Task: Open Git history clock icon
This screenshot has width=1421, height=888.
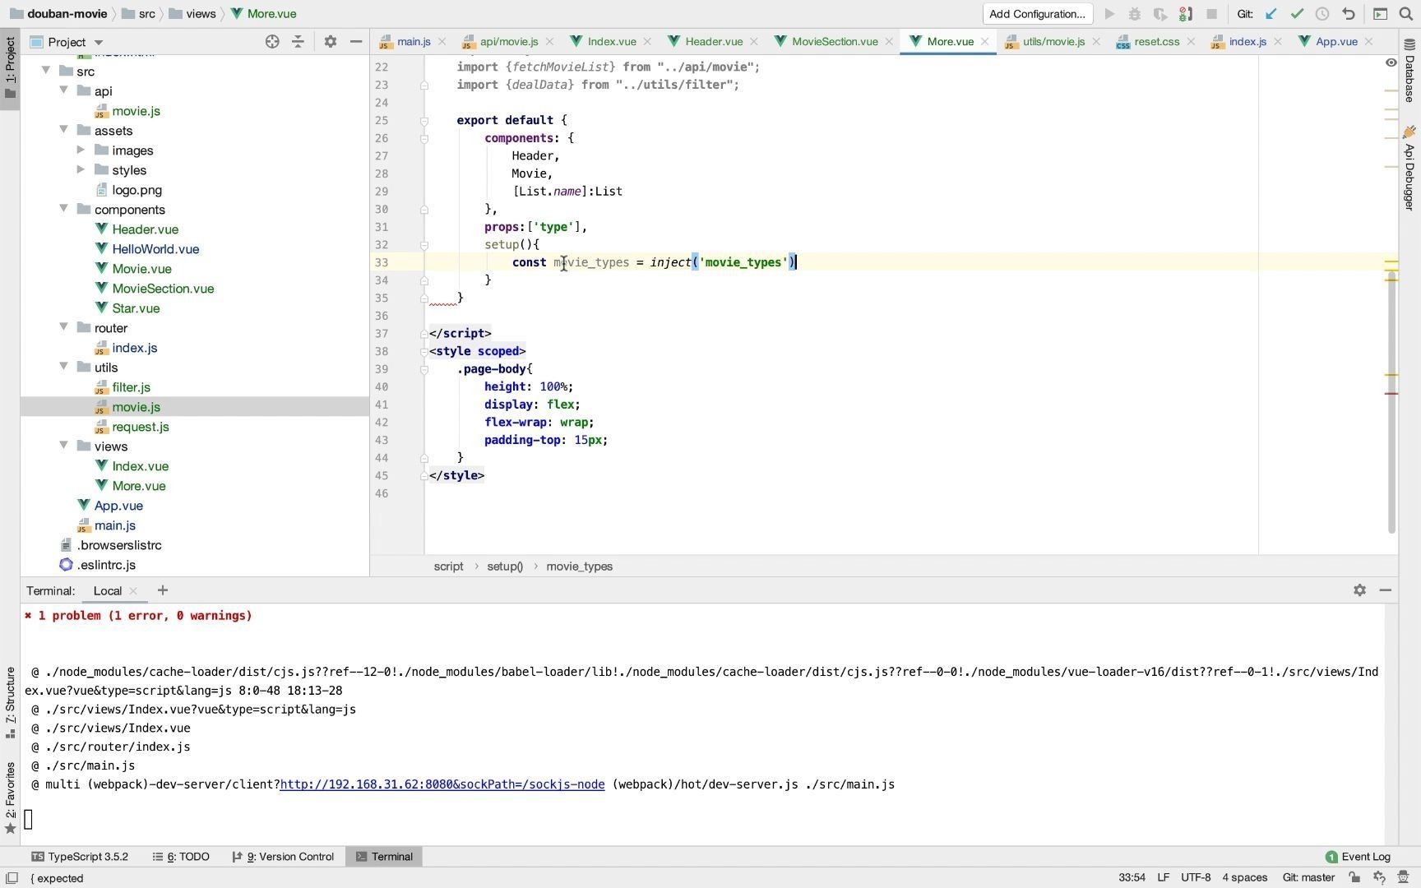Action: (1322, 14)
